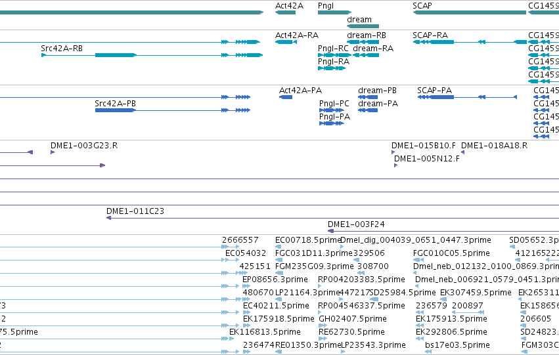Select the Src42A-PB coding sequence

tap(173, 110)
